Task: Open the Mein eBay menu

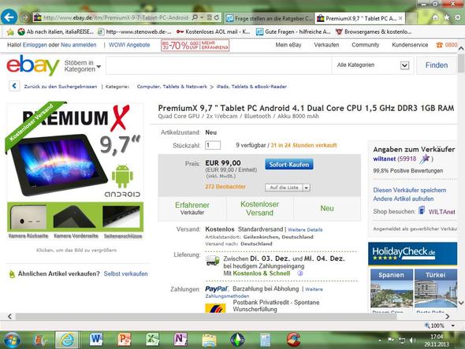Action: [x=288, y=45]
